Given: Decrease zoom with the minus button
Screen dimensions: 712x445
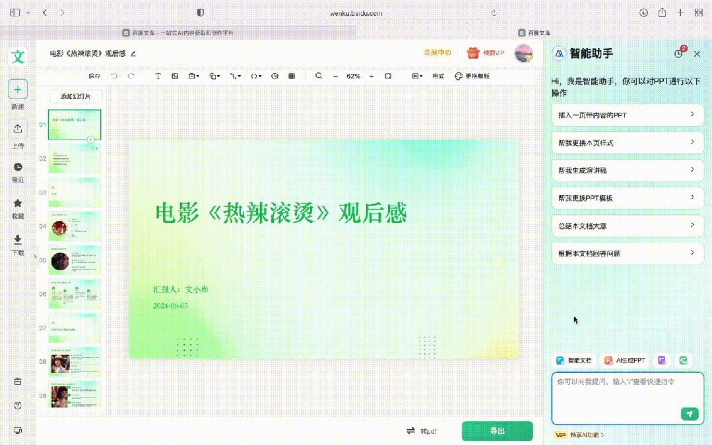Looking at the screenshot, I should (335, 76).
